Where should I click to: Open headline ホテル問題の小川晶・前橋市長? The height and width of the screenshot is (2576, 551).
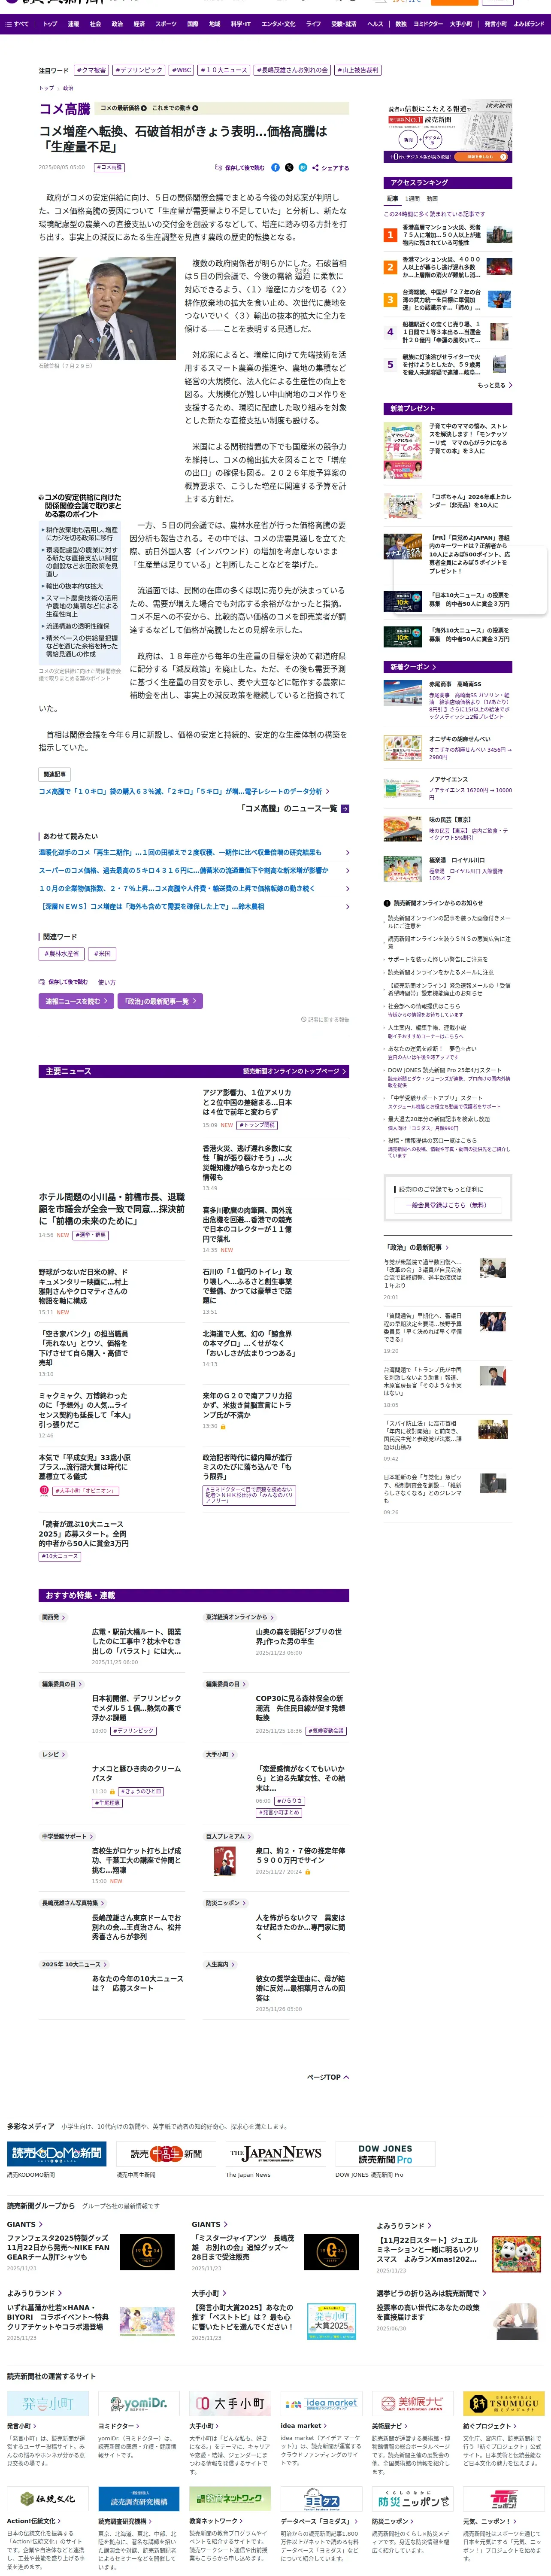click(112, 1208)
